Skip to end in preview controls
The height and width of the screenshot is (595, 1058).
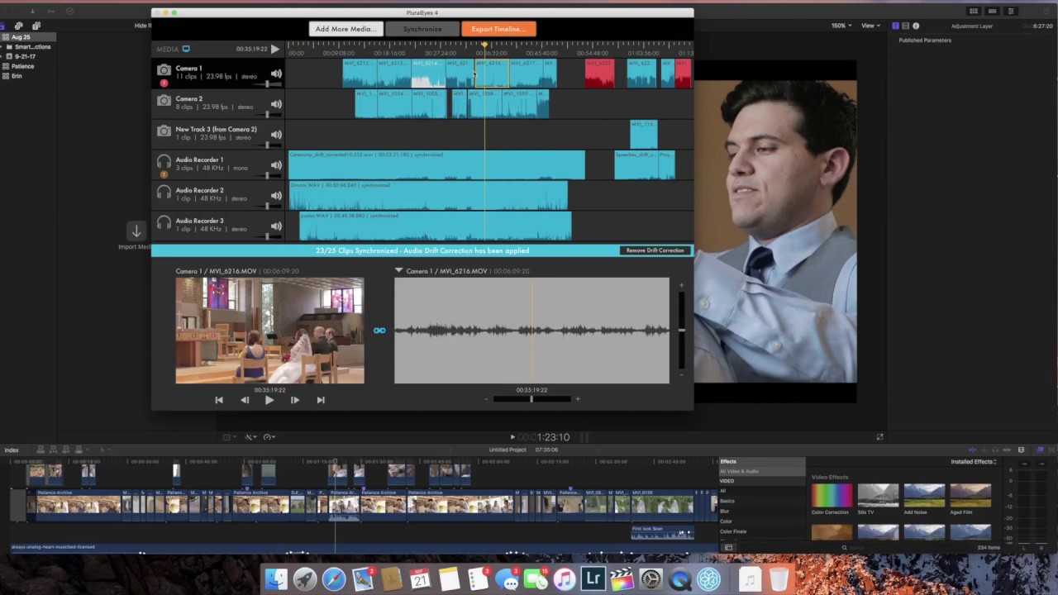(x=321, y=400)
